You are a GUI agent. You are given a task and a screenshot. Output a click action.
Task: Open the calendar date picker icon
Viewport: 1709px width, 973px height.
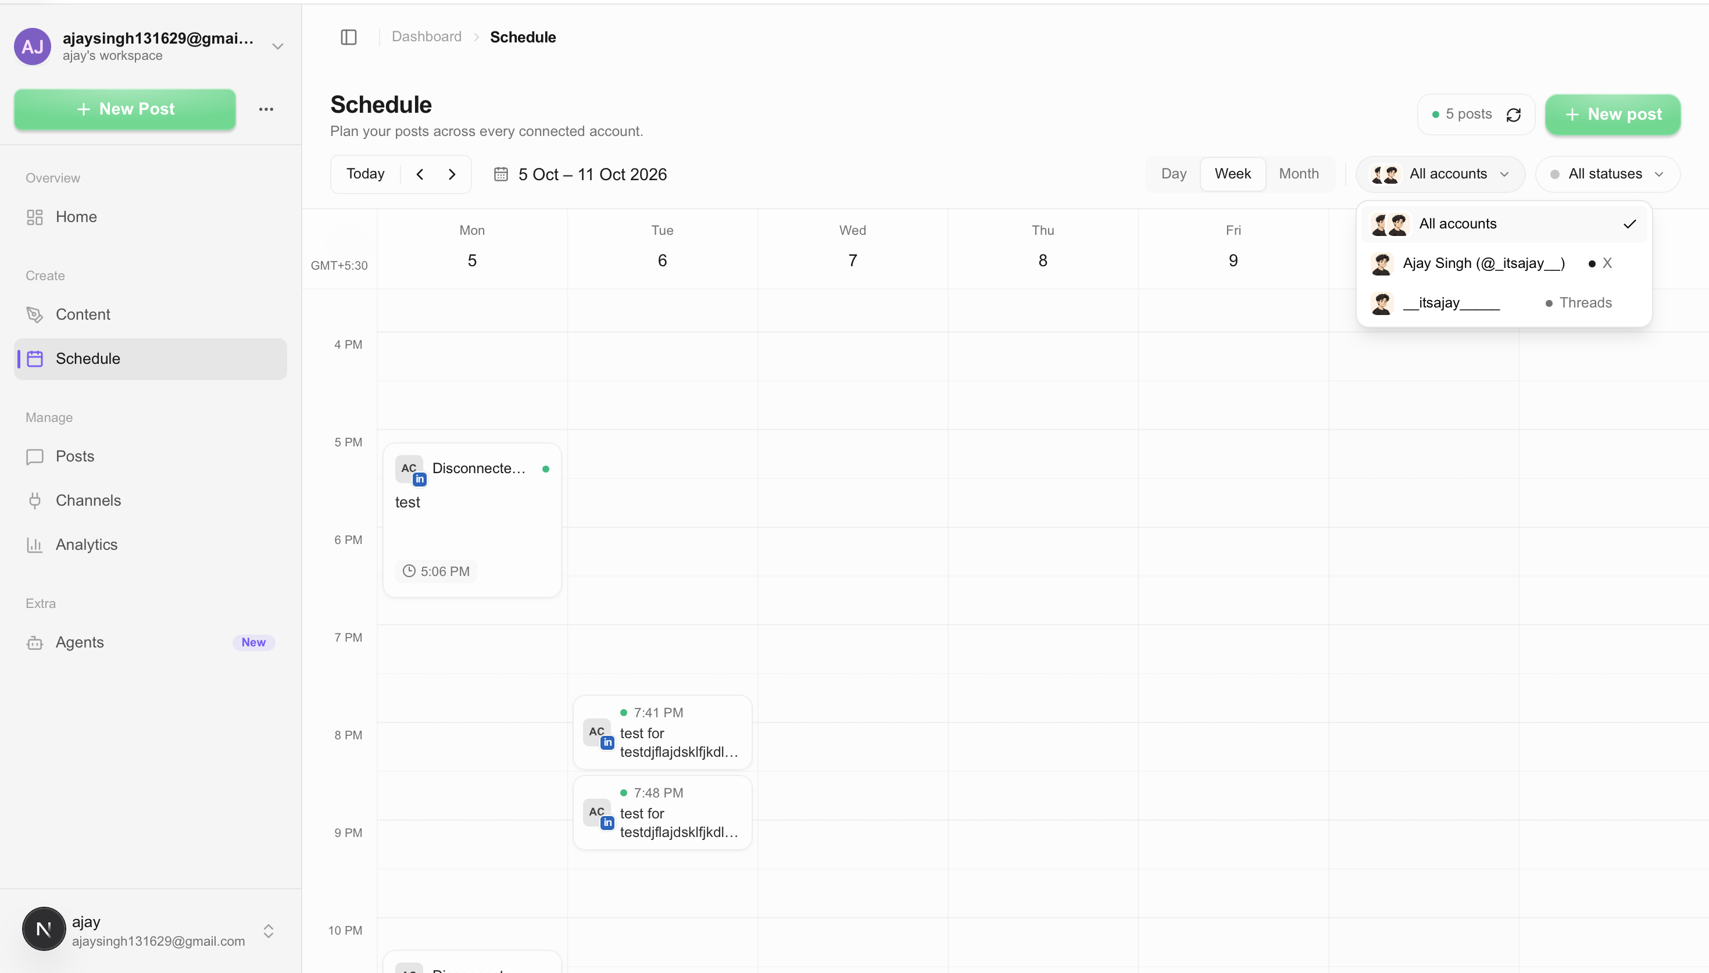pyautogui.click(x=500, y=174)
